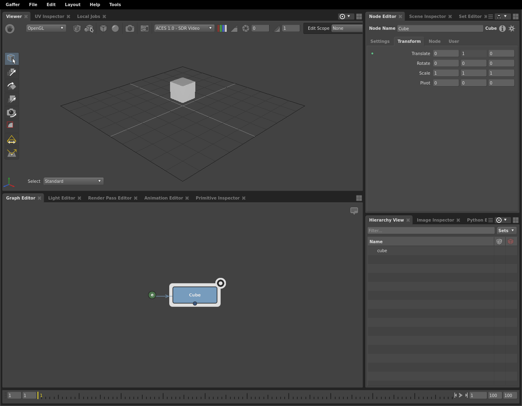
Task: Select the Crop Window tool
Action: 12,126
